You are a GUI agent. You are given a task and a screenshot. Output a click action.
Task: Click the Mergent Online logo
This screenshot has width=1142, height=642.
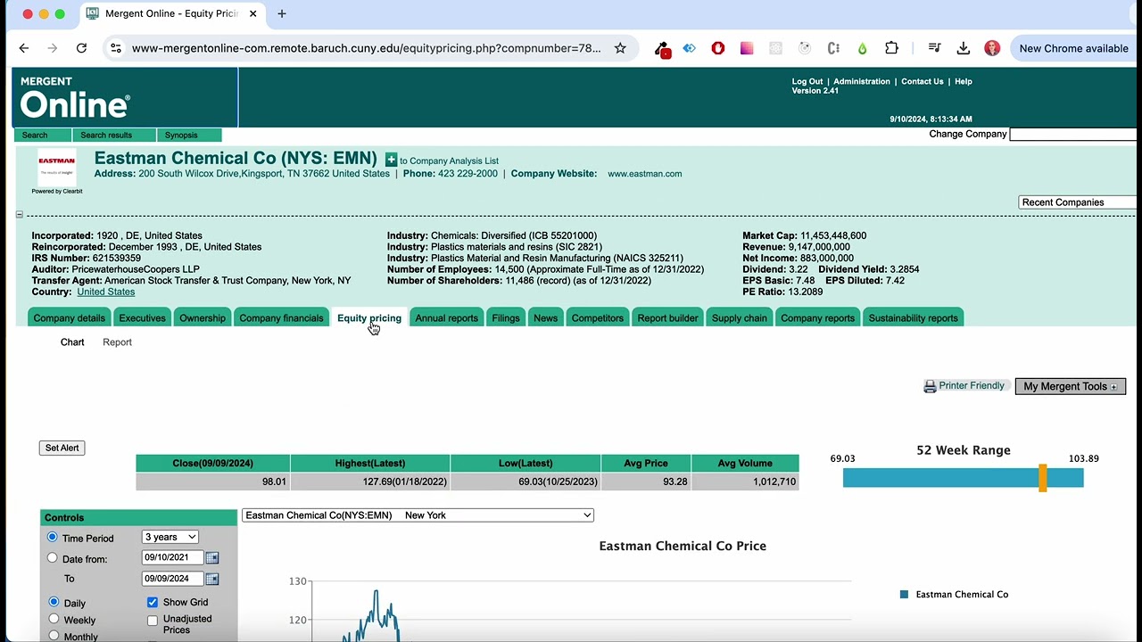tap(75, 97)
